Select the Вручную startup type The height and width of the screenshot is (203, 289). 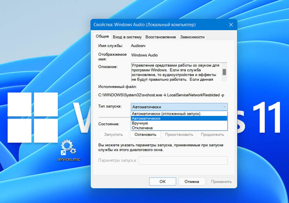pyautogui.click(x=179, y=123)
